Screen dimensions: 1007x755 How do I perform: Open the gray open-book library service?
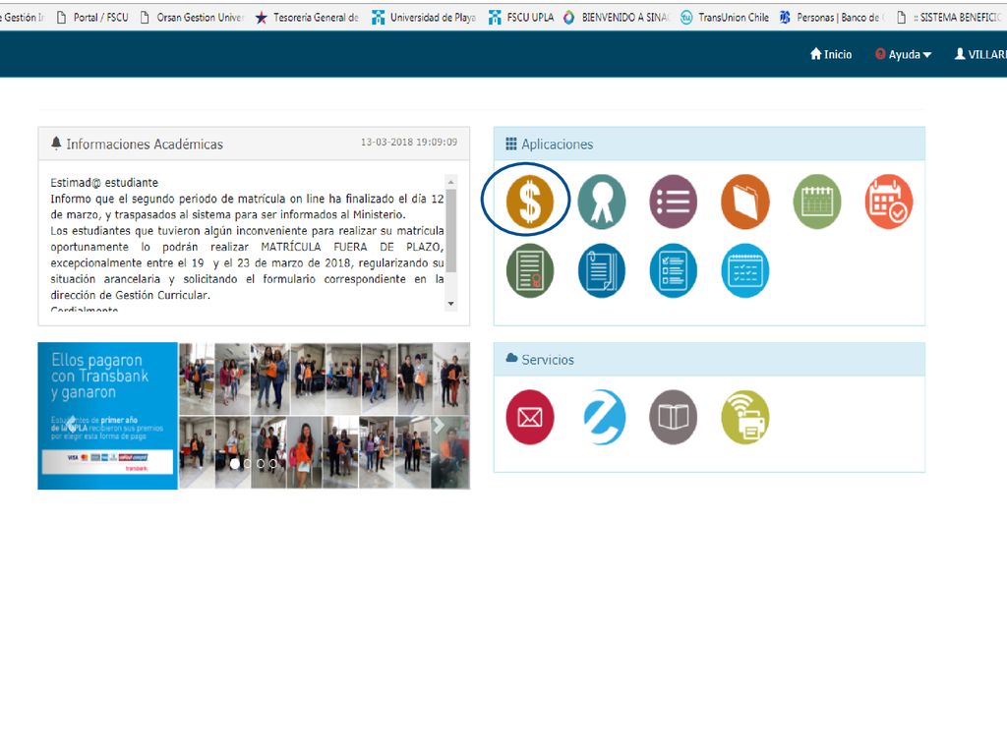(673, 417)
